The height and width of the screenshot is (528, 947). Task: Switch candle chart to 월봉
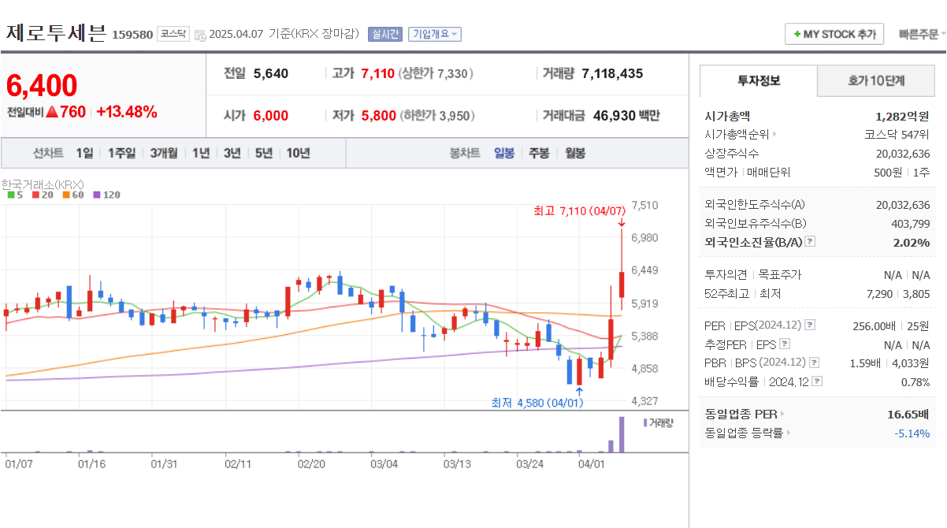point(575,153)
